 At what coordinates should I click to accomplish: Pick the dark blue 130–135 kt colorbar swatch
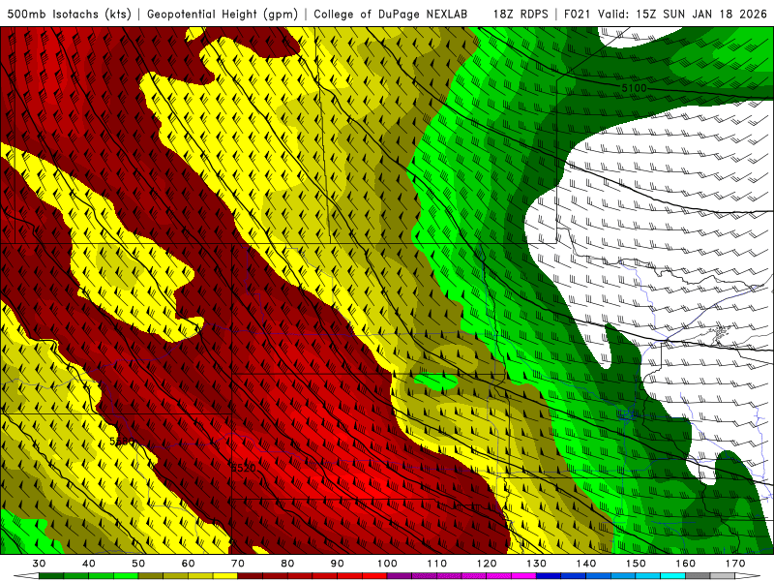click(549, 576)
